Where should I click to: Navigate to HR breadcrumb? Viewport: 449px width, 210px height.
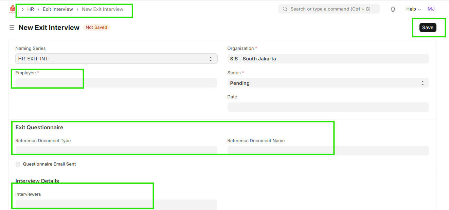pos(31,9)
